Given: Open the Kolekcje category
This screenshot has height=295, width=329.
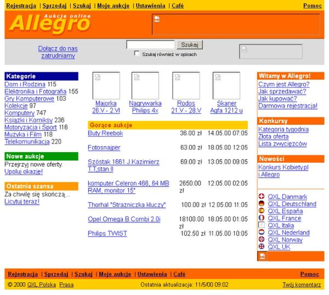Looking at the screenshot, I should tap(16, 106).
